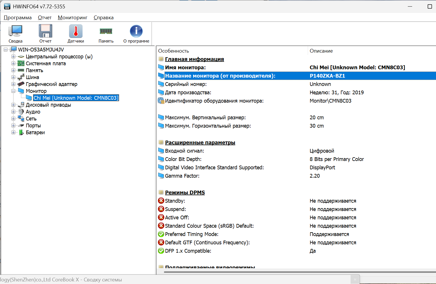Expand the Батареи tree node
The image size is (436, 284).
[13, 133]
